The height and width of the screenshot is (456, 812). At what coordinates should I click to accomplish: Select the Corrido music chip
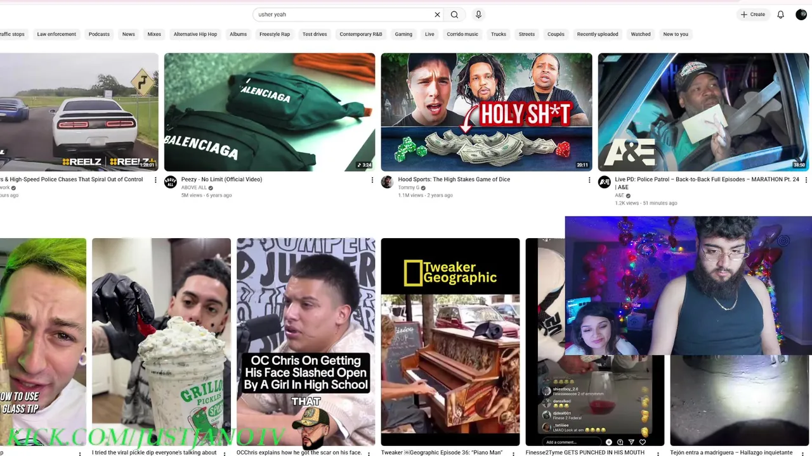(x=462, y=34)
